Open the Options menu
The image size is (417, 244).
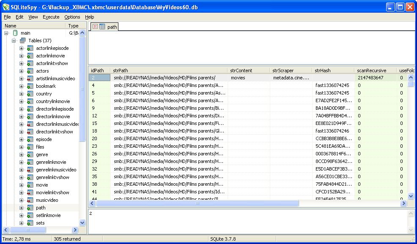coord(72,17)
